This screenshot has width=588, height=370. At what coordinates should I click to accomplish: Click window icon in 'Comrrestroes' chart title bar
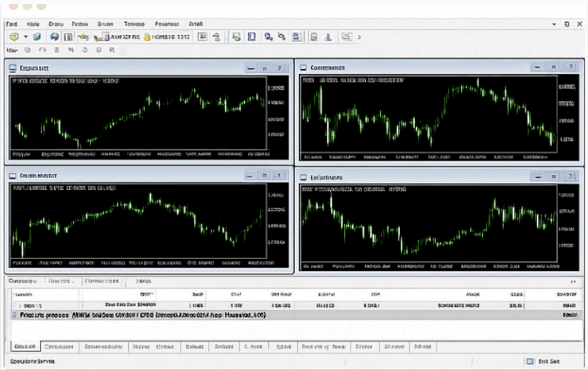(304, 68)
